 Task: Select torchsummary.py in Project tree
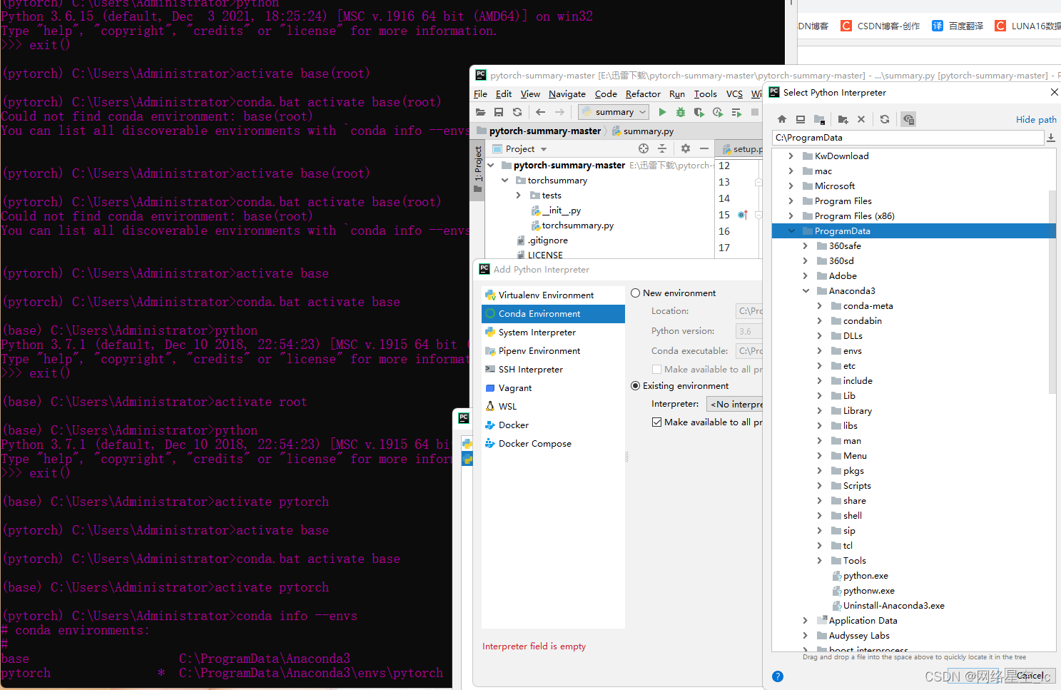click(x=572, y=225)
